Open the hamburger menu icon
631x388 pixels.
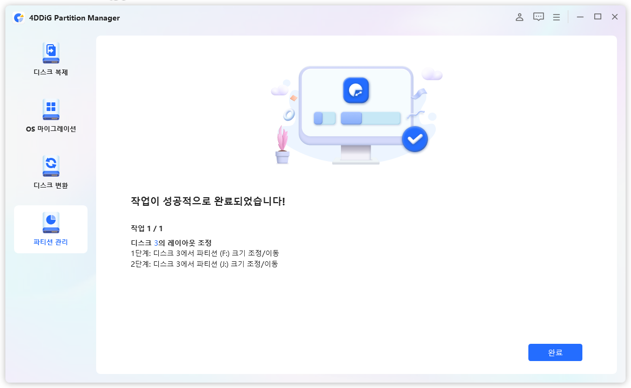click(556, 17)
